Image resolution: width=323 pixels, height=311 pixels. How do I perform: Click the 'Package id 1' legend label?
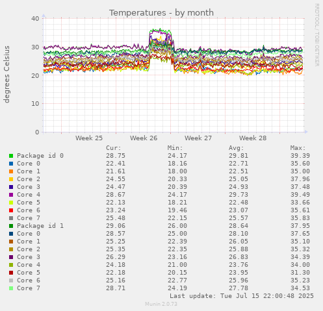tap(40, 226)
